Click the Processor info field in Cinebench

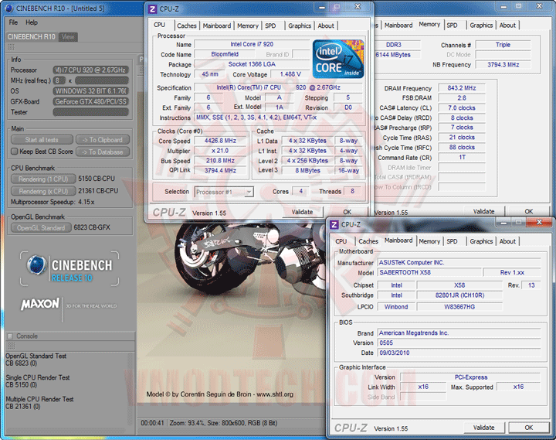coord(91,70)
